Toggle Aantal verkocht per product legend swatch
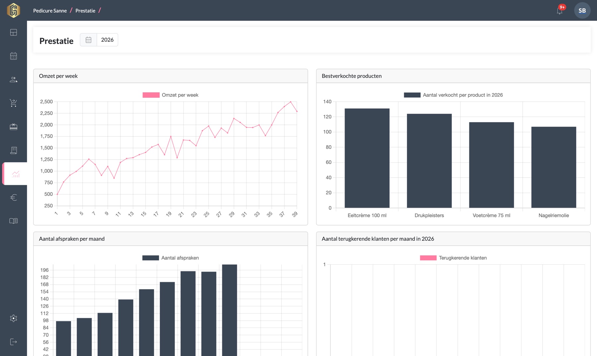597x356 pixels. point(412,95)
